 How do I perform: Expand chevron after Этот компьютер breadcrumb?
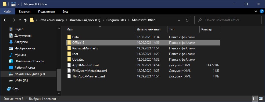tap(67, 20)
